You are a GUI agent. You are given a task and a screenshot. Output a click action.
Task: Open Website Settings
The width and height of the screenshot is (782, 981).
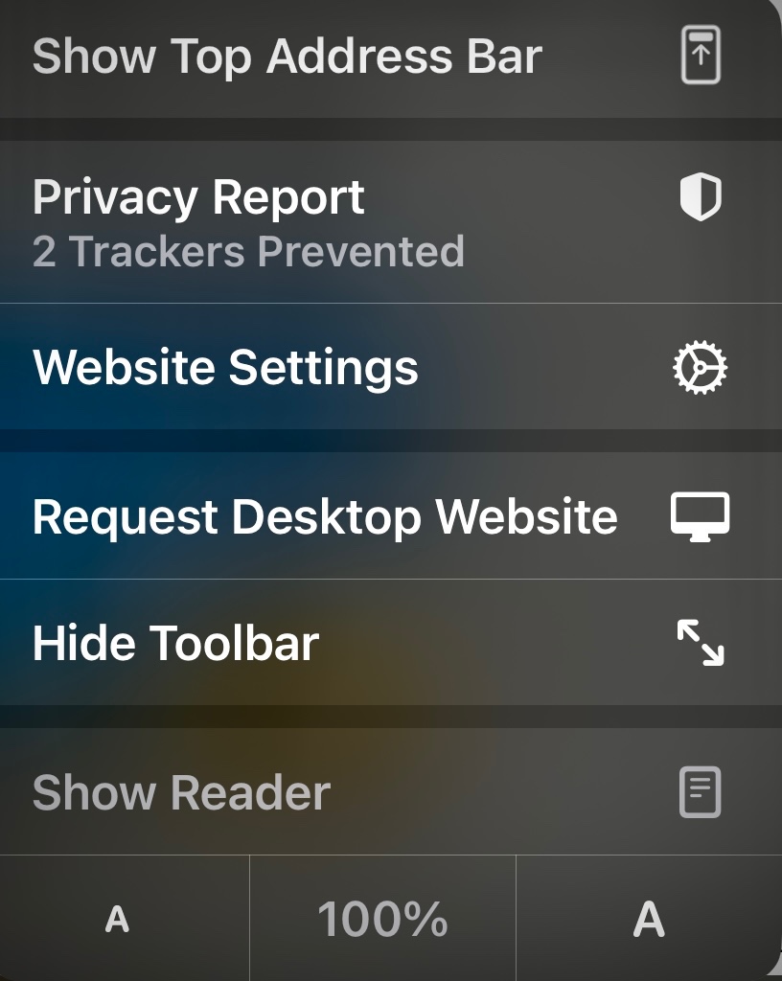click(391, 367)
